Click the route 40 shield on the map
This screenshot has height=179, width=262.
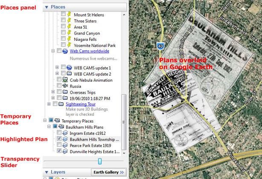[x=160, y=46]
